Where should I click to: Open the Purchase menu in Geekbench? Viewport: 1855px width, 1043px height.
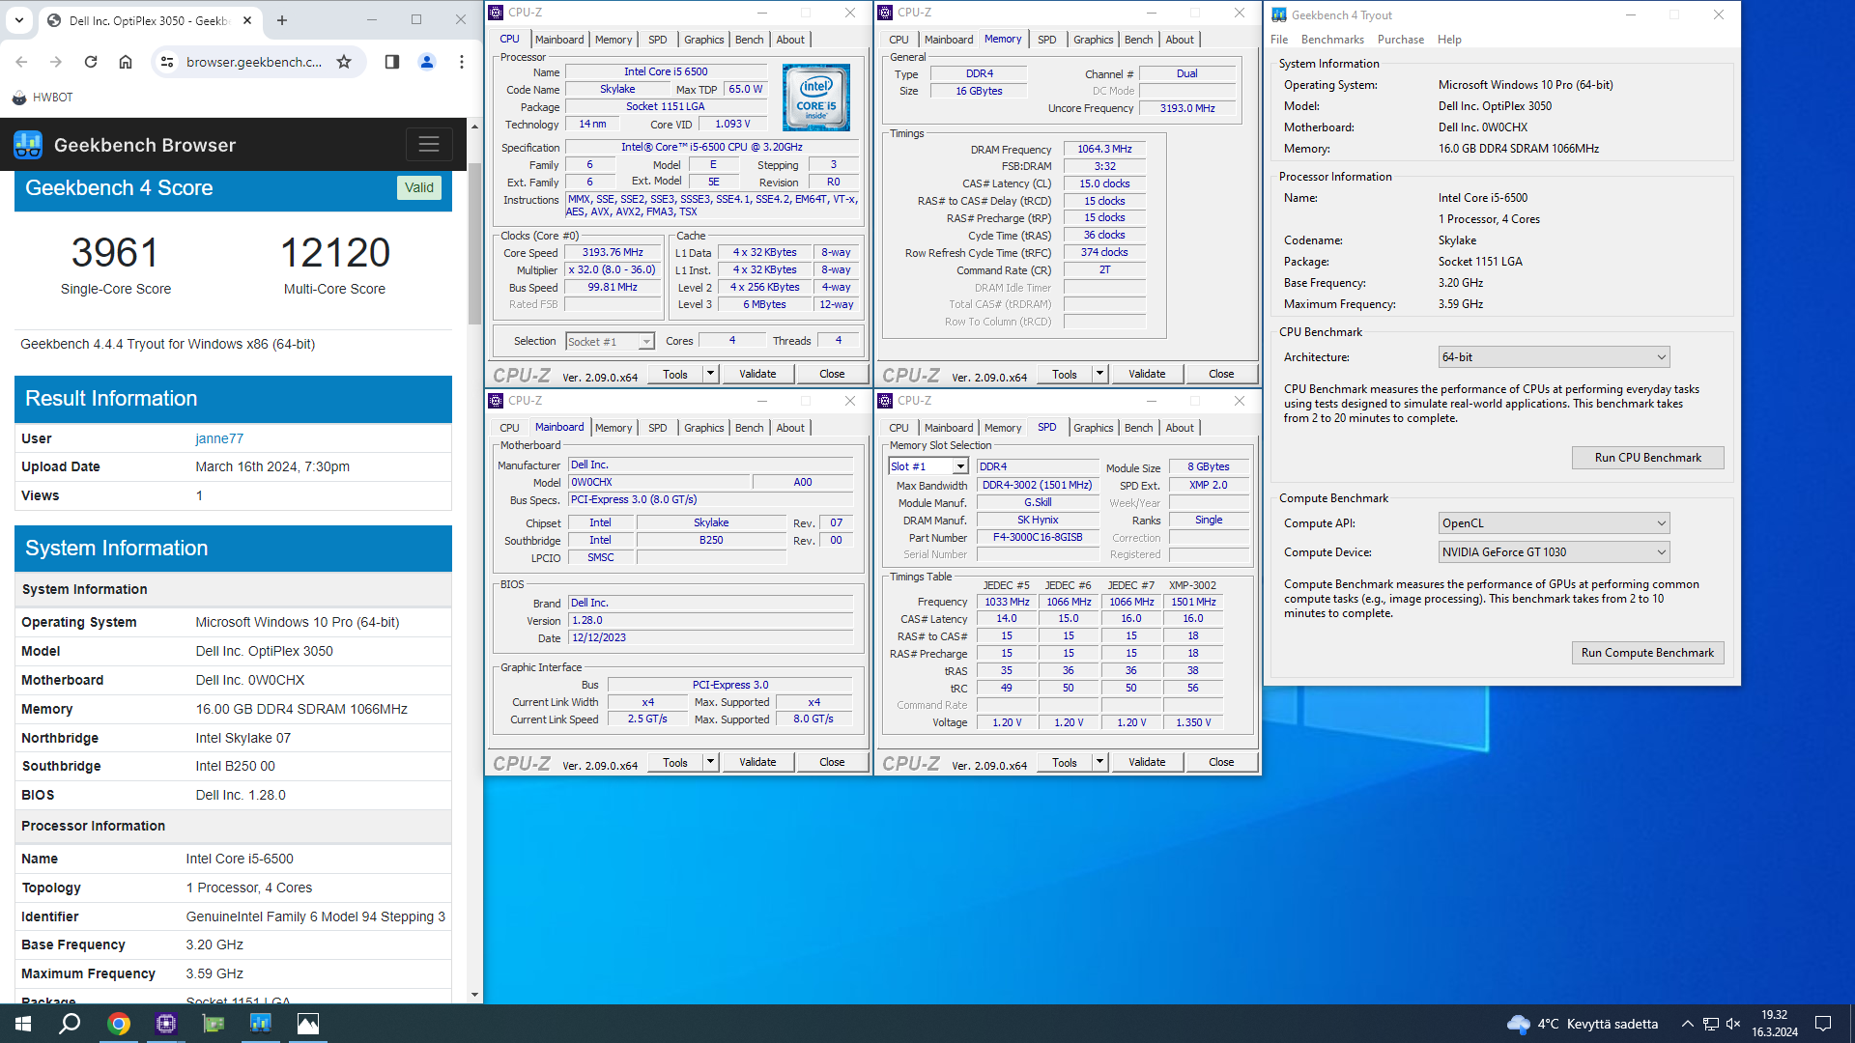point(1401,40)
